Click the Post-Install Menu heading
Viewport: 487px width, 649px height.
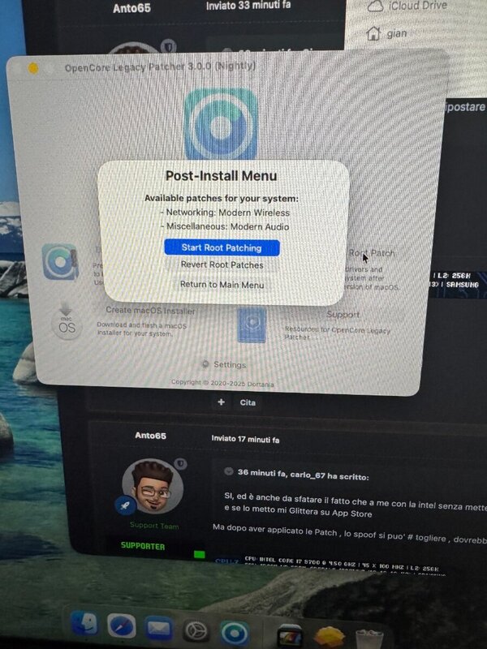click(221, 176)
